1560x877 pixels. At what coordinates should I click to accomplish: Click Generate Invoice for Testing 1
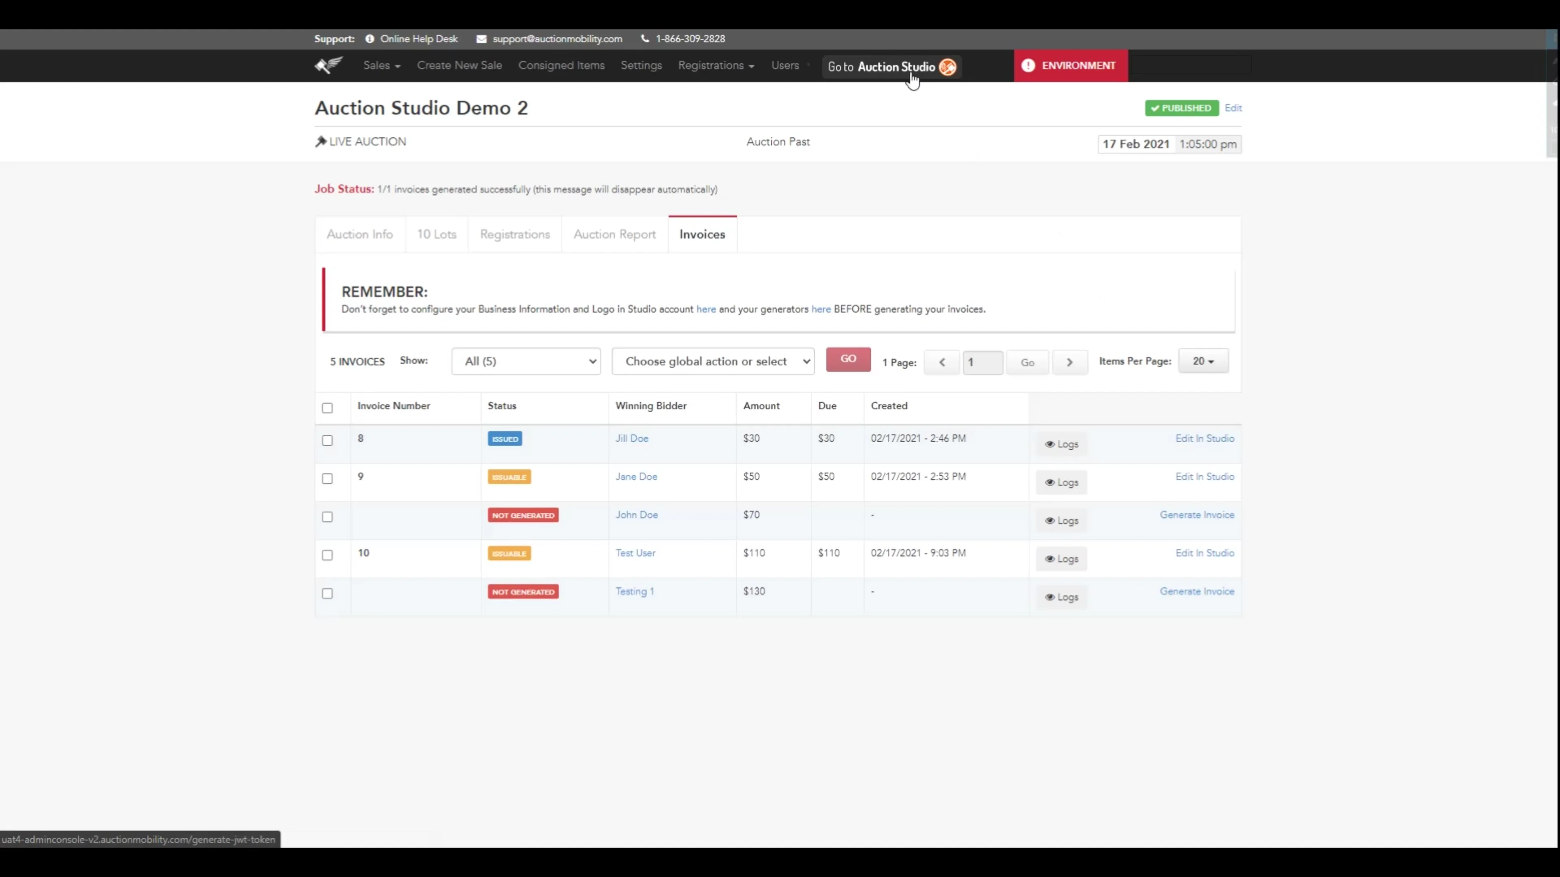pyautogui.click(x=1197, y=591)
